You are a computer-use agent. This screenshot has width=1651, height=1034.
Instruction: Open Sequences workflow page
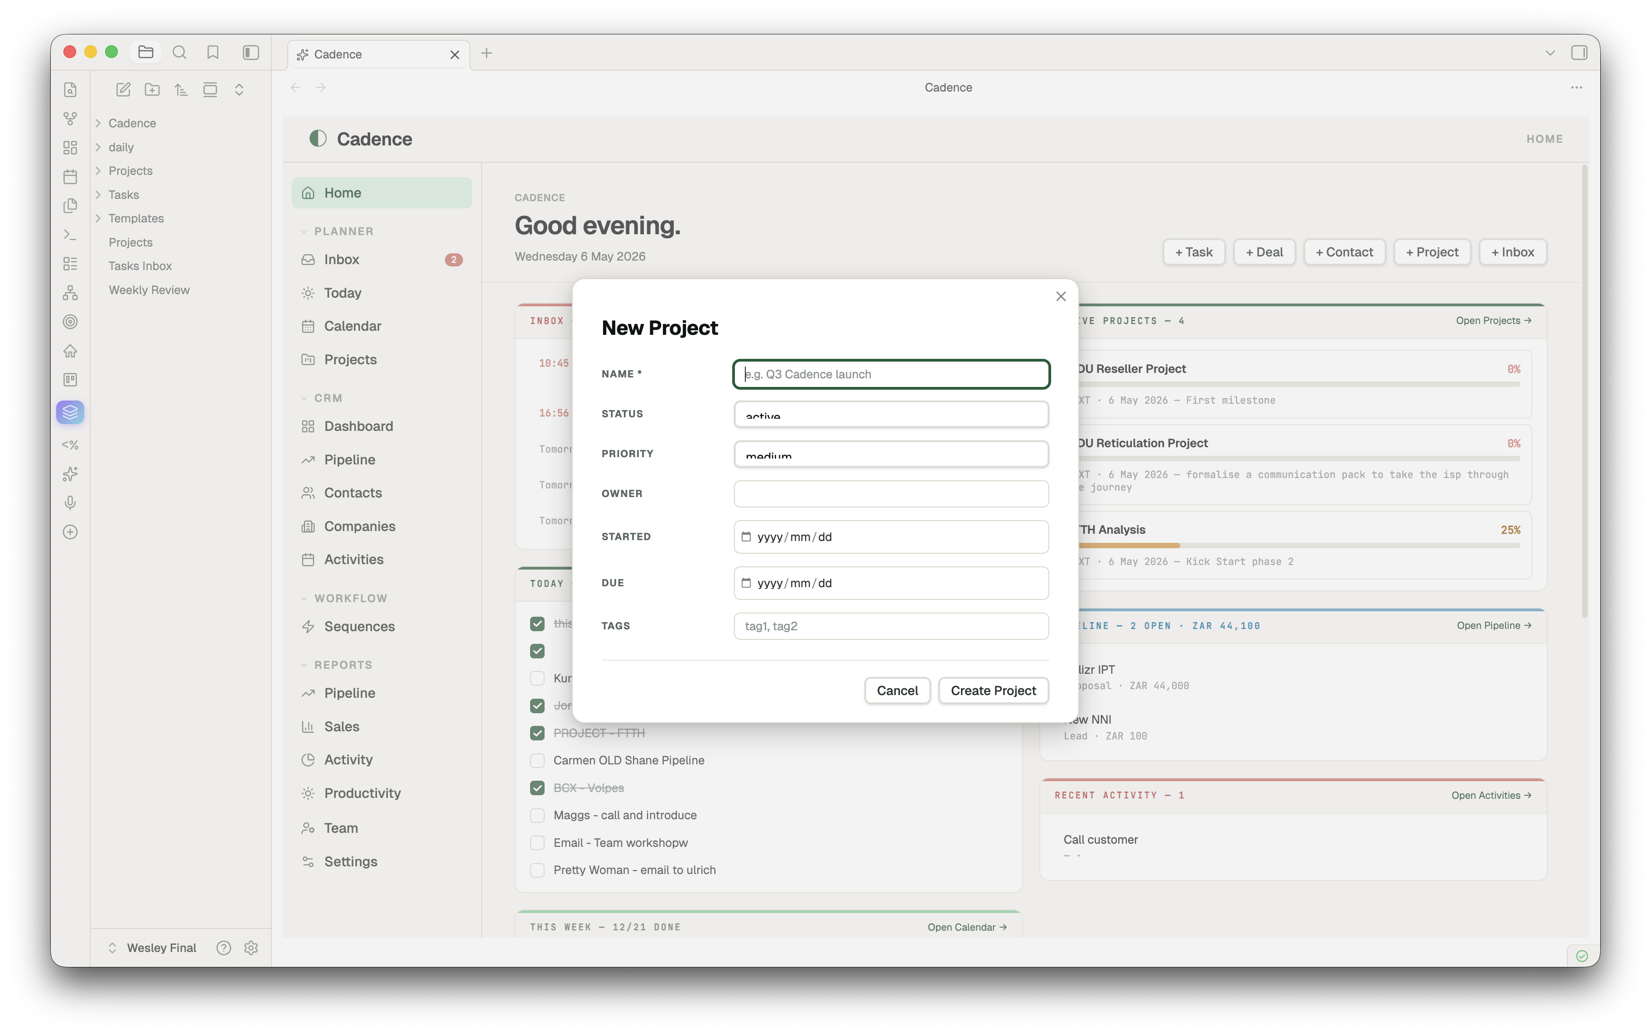381,626
